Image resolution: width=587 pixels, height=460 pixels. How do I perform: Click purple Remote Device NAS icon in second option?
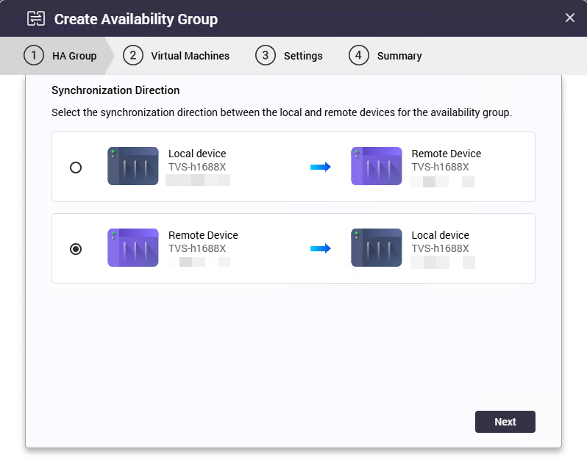(133, 248)
